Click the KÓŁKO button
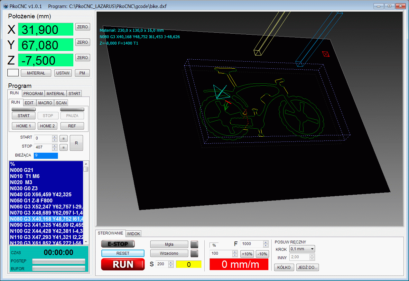 pos(284,267)
